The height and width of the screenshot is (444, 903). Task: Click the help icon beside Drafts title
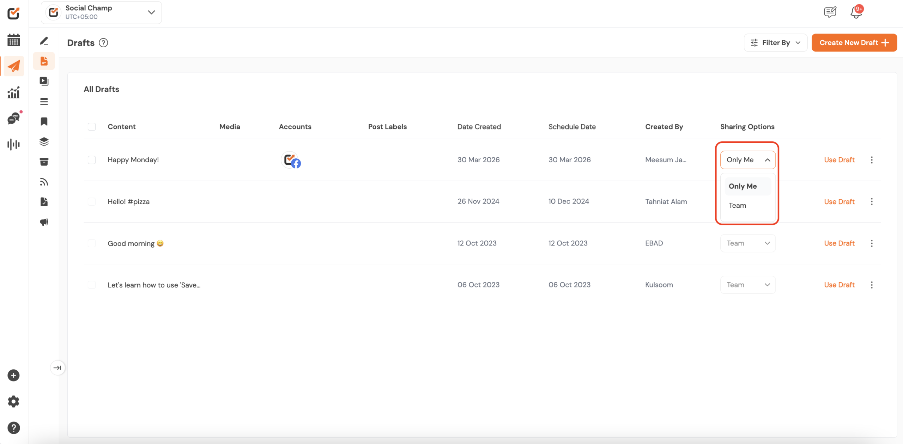[103, 43]
